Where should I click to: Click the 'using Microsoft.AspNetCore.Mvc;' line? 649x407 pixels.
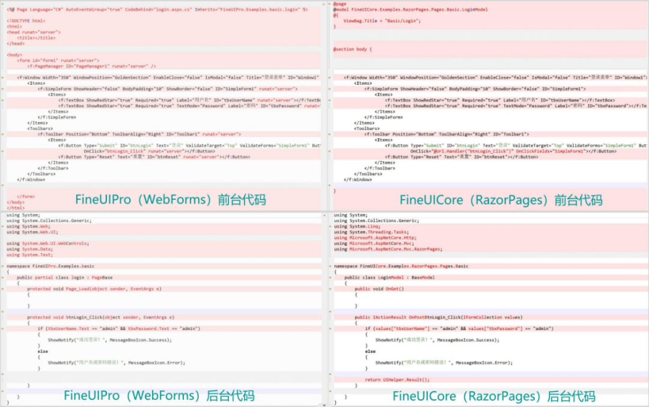[x=374, y=243]
